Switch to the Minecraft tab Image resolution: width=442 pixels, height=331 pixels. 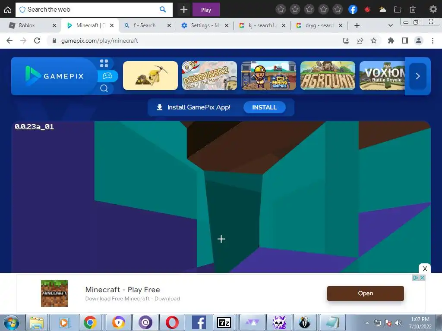pyautogui.click(x=90, y=25)
